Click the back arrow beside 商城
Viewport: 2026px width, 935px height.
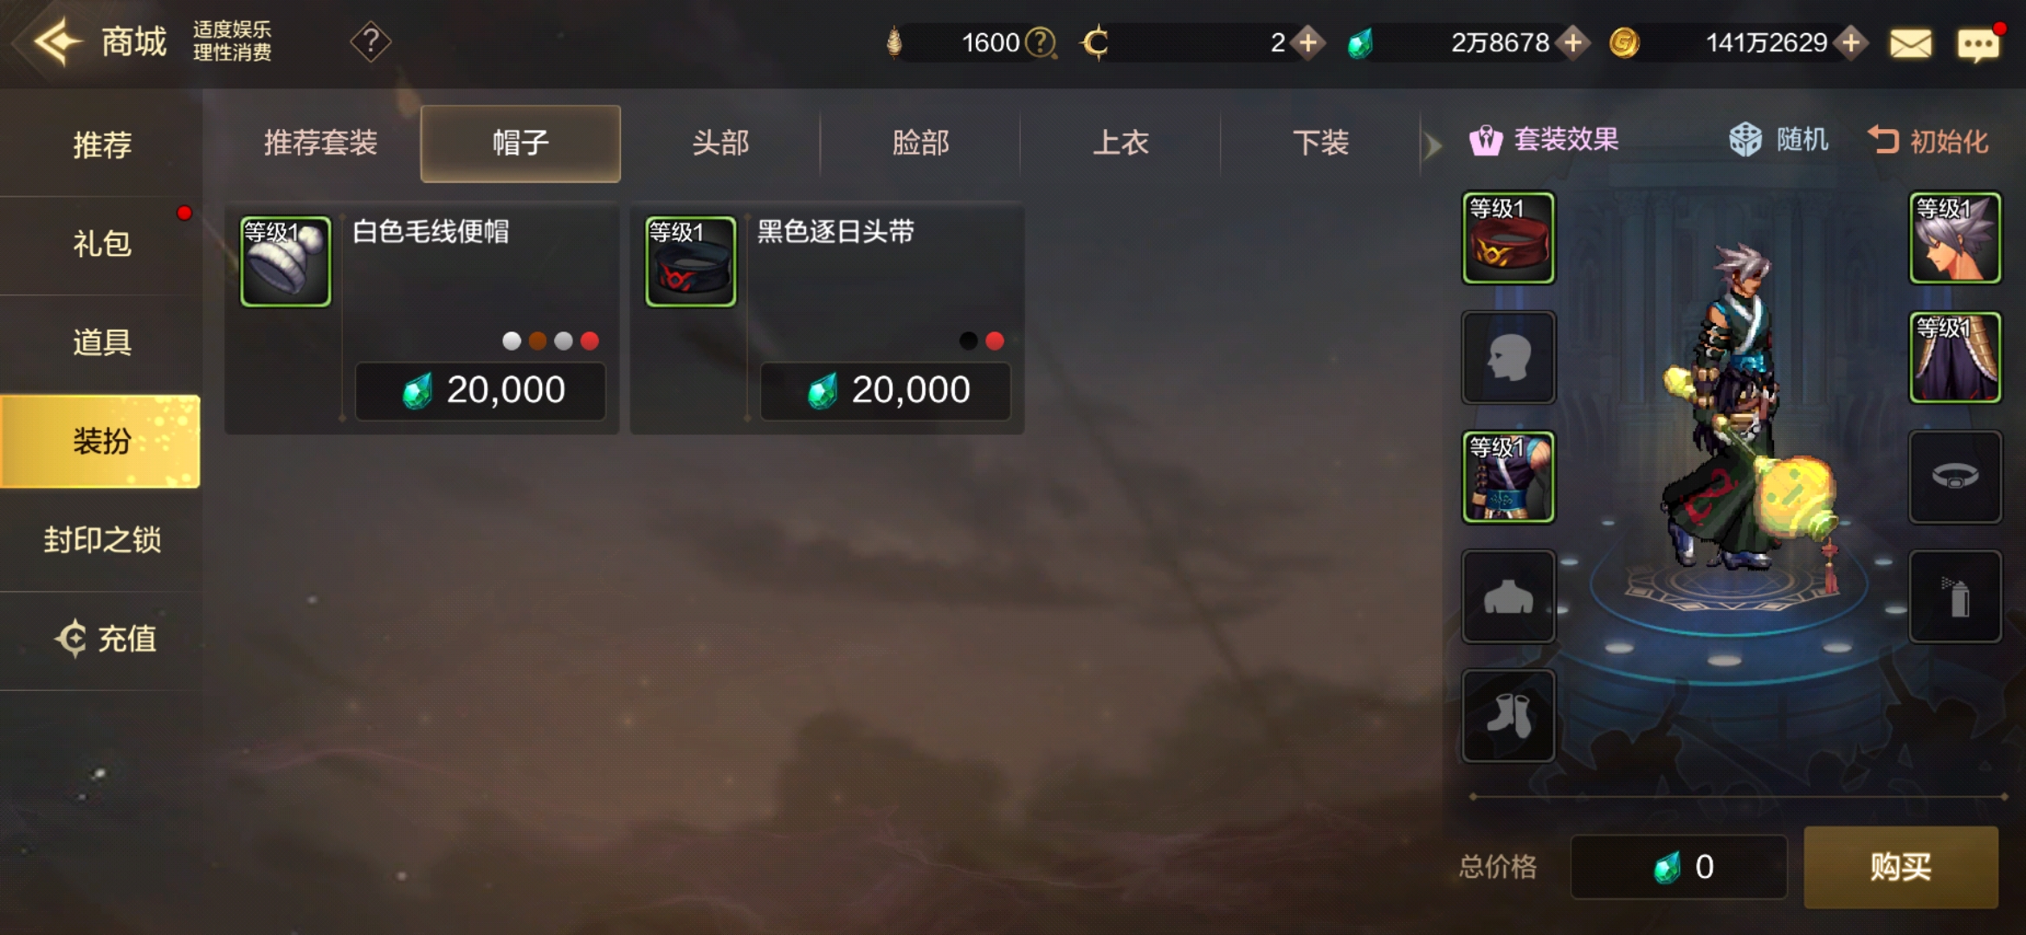pos(57,42)
